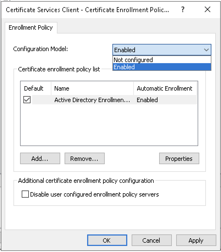Screen dimensions: 221x252
Task: Click the Apply button
Action: (x=196, y=240)
